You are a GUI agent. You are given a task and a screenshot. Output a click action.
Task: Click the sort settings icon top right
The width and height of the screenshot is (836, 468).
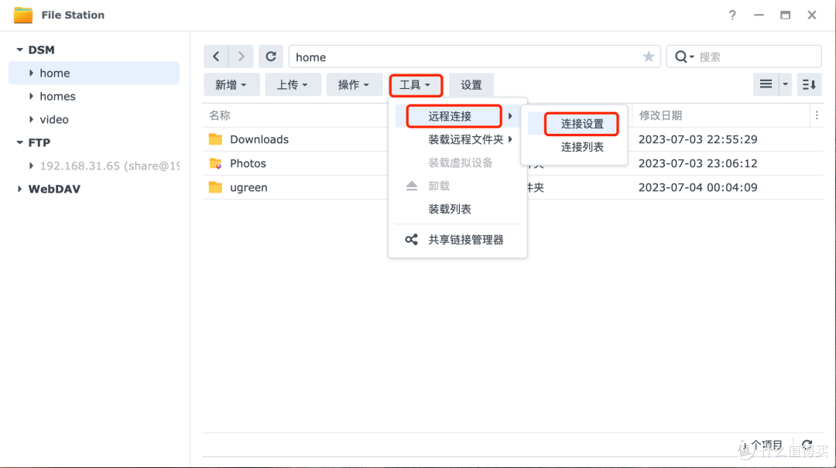click(x=809, y=84)
